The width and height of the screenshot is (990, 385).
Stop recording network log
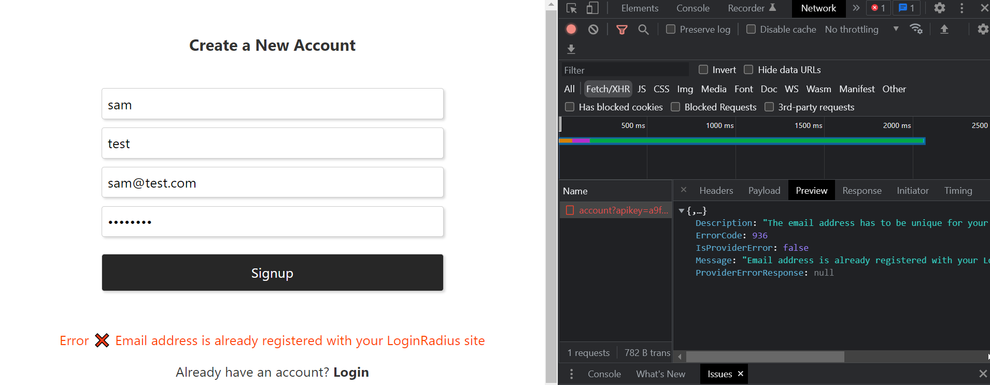(571, 30)
